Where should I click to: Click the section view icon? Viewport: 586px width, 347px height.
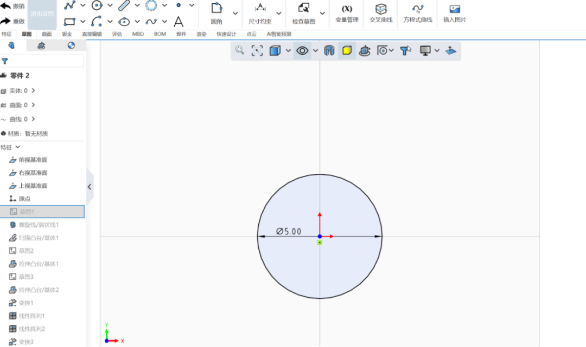point(329,50)
